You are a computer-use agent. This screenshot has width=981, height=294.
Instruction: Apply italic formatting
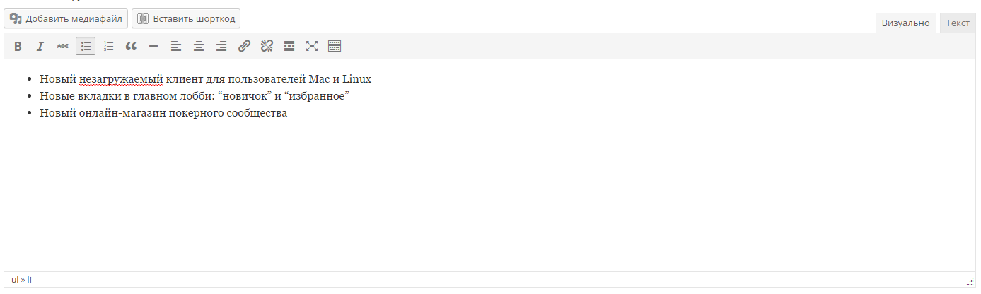(x=40, y=47)
